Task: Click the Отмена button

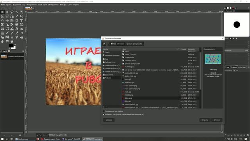Action: [217, 120]
